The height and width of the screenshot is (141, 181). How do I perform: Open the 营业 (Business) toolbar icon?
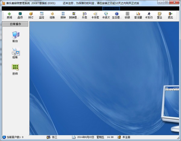click(x=160, y=15)
